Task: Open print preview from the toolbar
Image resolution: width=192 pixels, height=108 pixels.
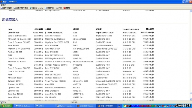Action: coord(49,8)
